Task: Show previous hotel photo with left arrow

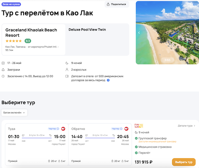Action: point(139,33)
